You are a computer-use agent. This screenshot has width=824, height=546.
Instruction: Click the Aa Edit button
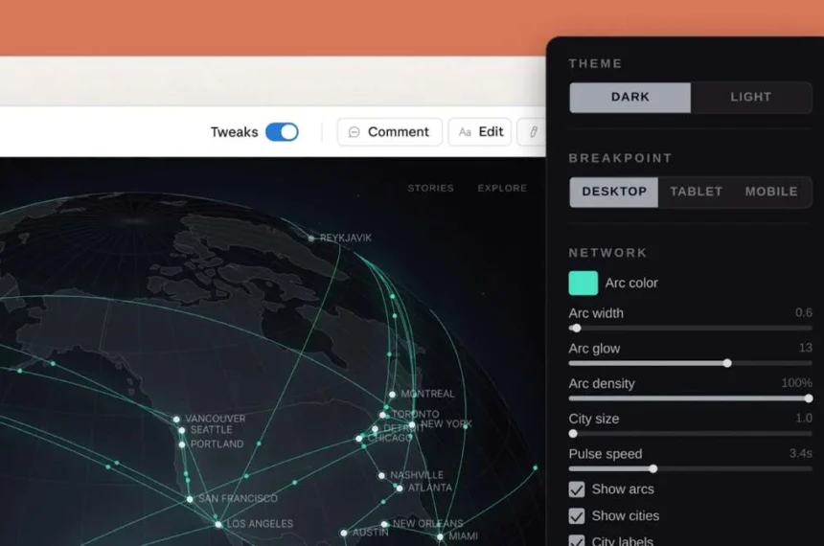[x=480, y=132]
